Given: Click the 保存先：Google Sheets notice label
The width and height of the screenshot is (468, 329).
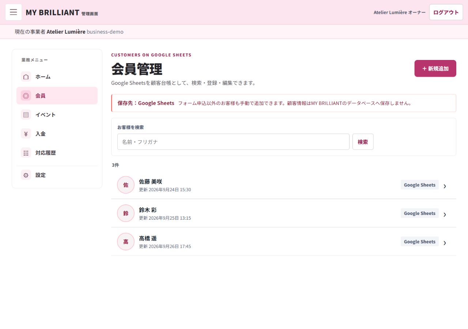Looking at the screenshot, I should pos(146,103).
